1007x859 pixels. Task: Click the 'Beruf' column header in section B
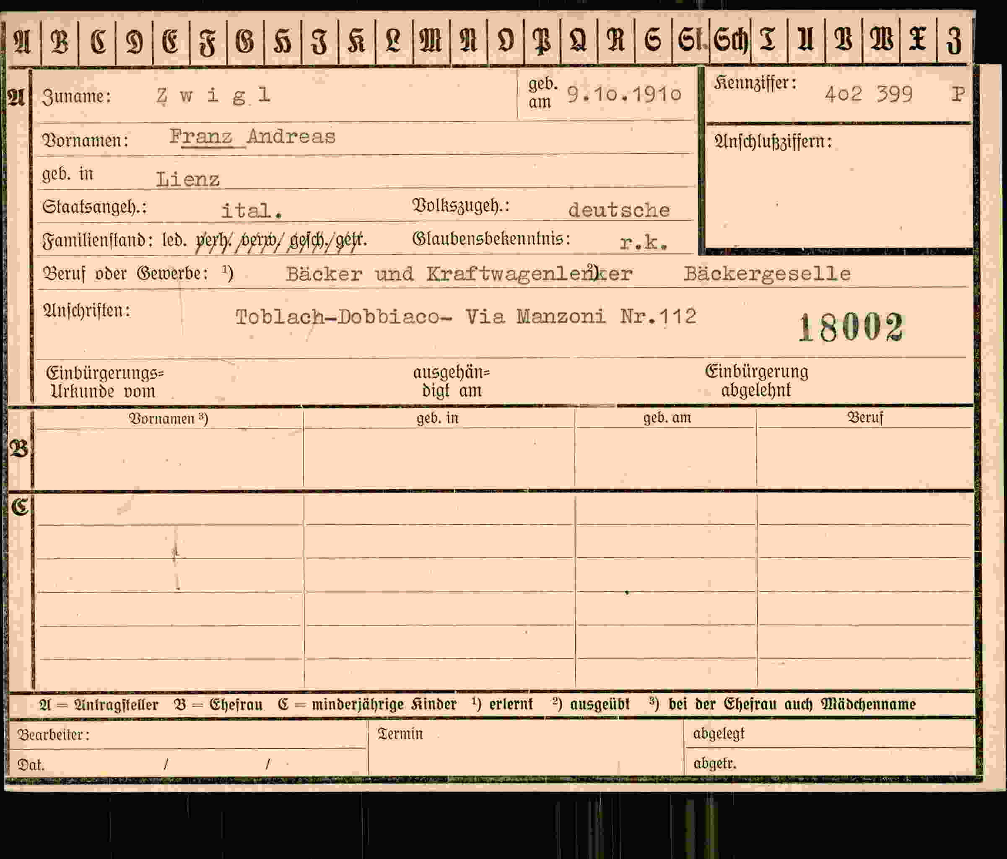865,417
